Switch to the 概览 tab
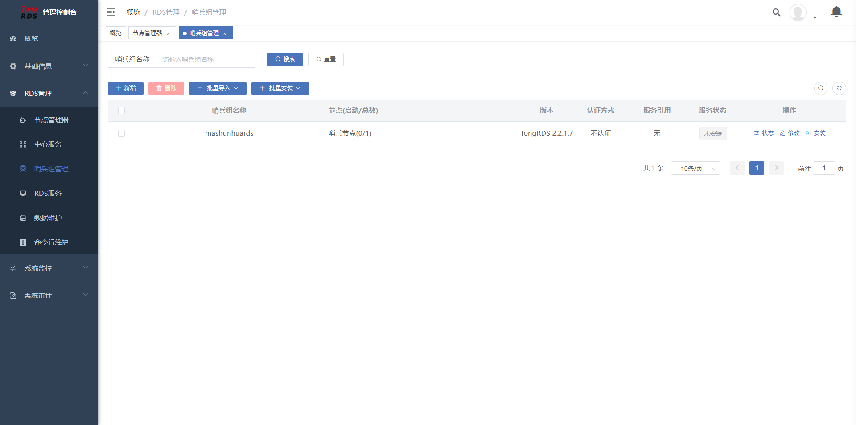Viewport: 856px width, 425px height. (116, 33)
